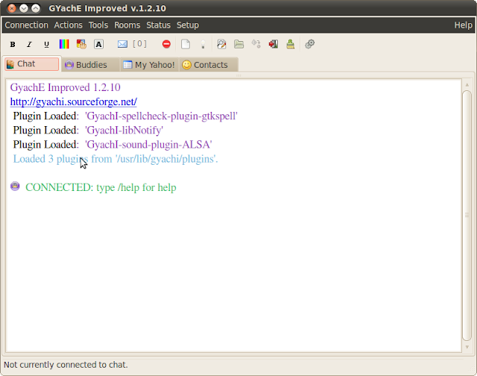Click the chat scrollbar down arrow
The image size is (477, 376).
coord(467,347)
